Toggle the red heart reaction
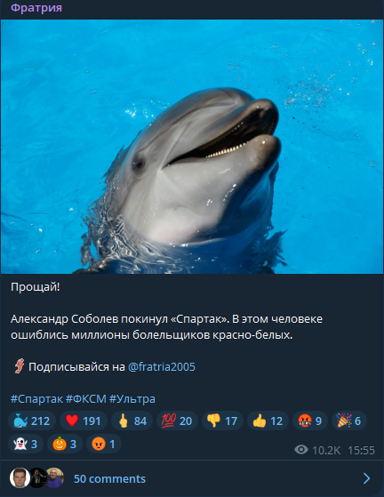384x497 pixels. pos(84,421)
